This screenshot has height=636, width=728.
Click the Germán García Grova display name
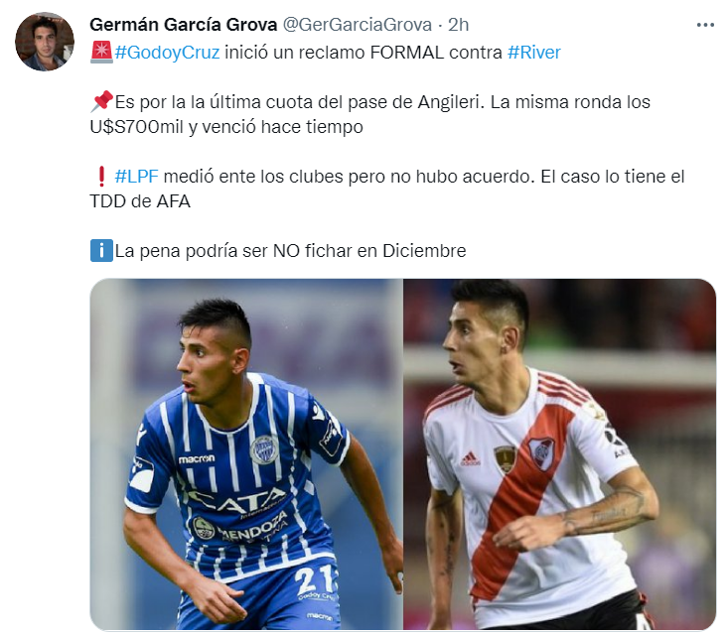click(184, 25)
